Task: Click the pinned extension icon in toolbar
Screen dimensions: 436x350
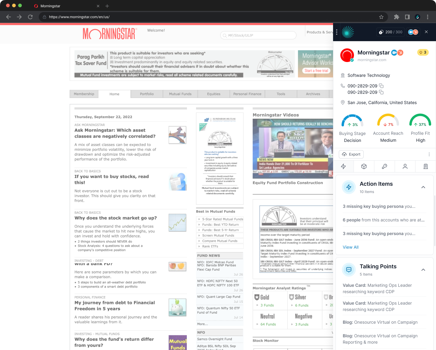Action: click(418, 17)
